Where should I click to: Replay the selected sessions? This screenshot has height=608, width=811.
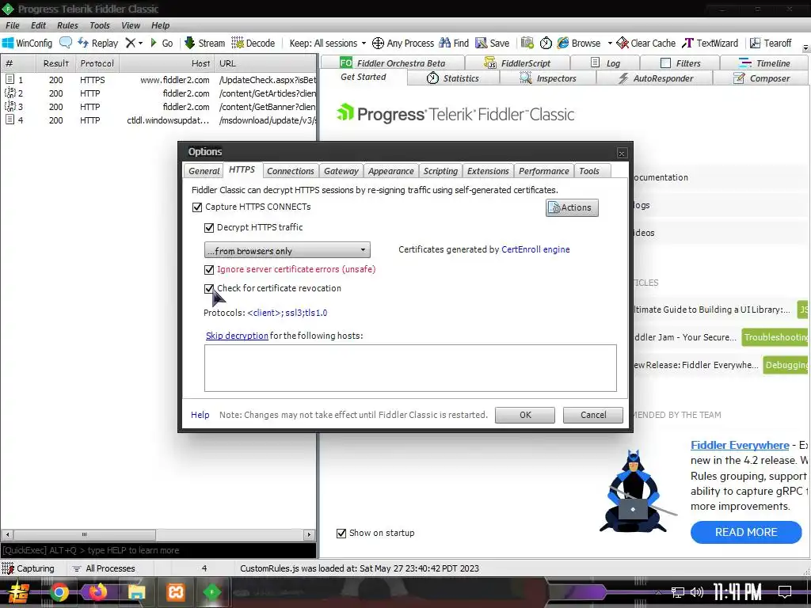97,43
